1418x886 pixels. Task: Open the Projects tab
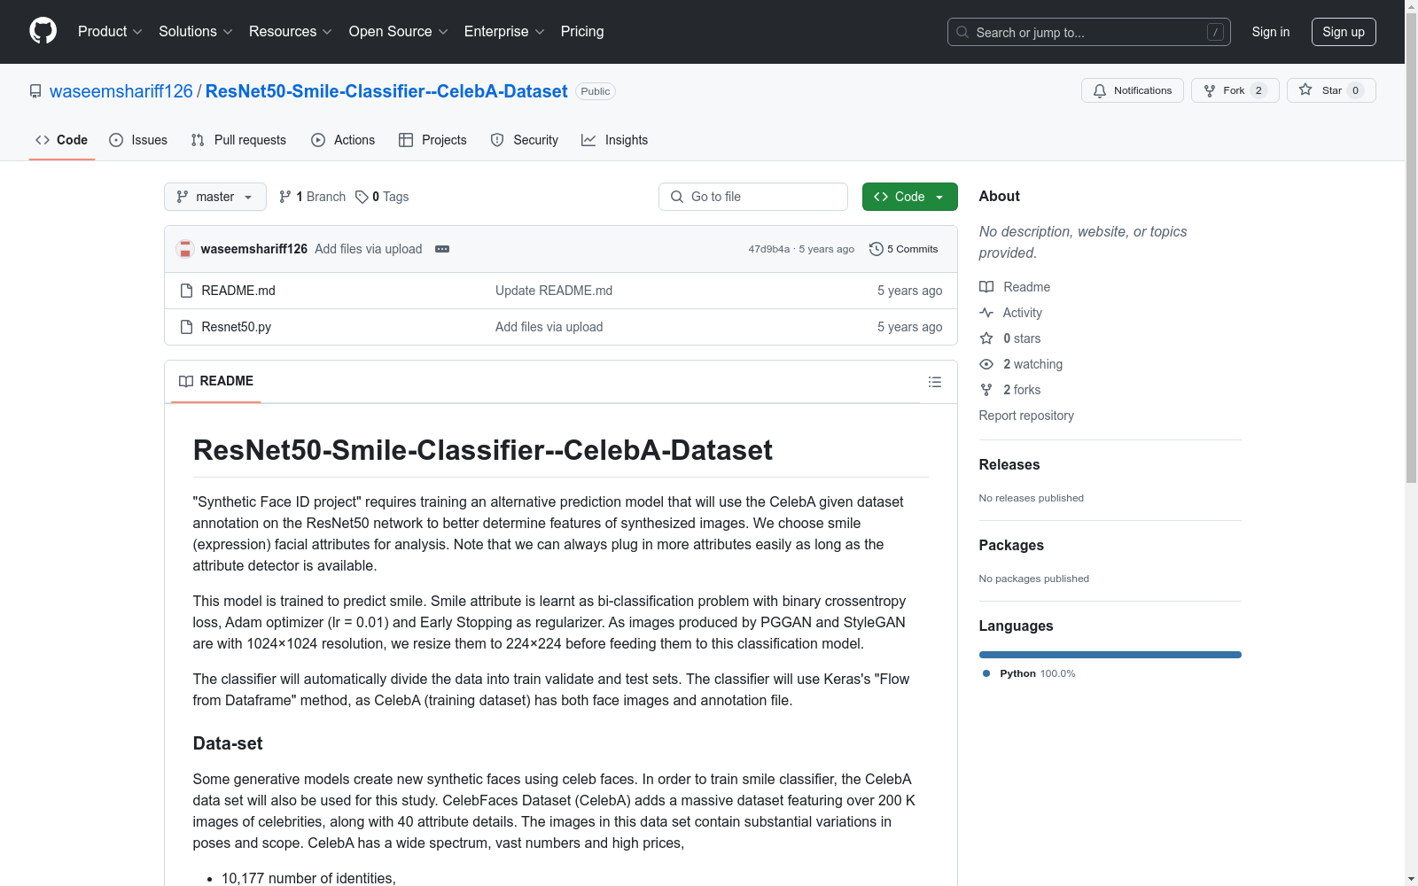click(x=432, y=140)
